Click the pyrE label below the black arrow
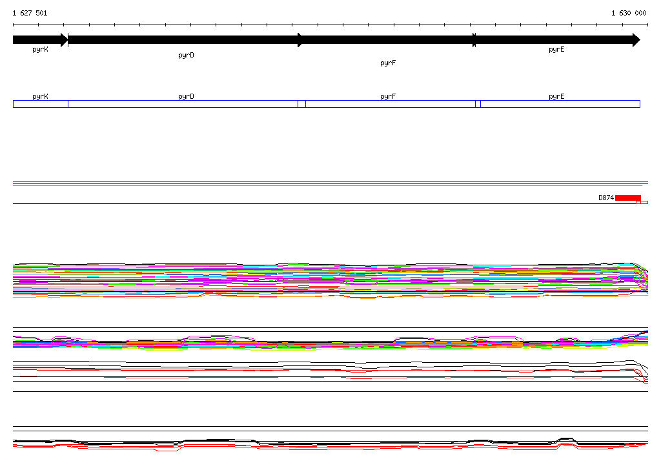The height and width of the screenshot is (461, 661). 557,49
